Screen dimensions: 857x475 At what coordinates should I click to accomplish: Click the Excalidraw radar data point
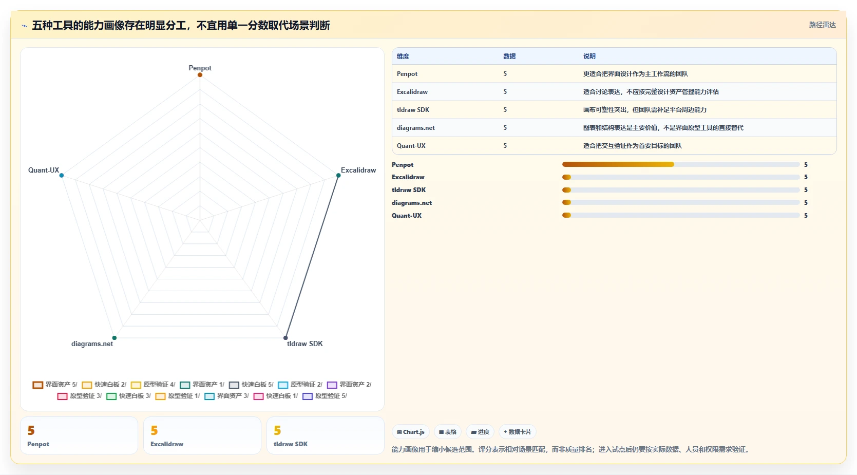[x=338, y=176]
